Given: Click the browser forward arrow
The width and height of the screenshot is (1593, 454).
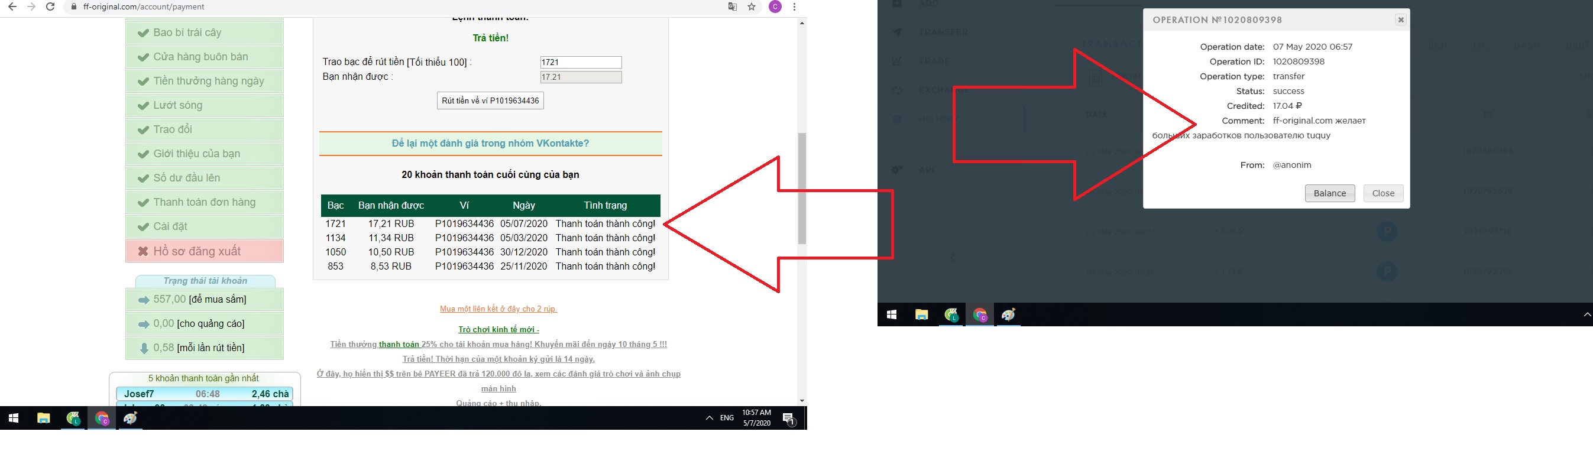Looking at the screenshot, I should click(31, 7).
